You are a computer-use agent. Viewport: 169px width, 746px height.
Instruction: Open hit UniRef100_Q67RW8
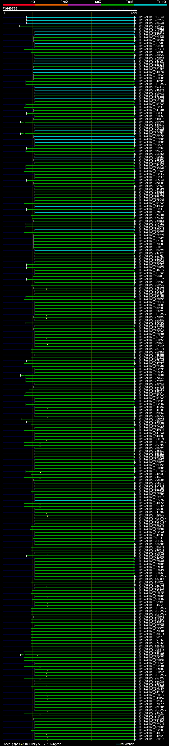pos(152,43)
